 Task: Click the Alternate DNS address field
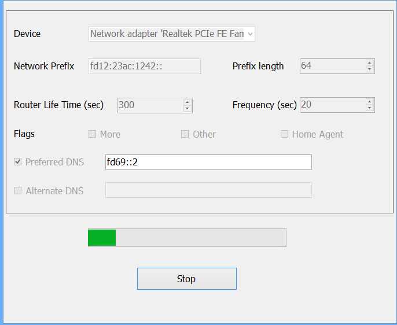(x=208, y=190)
